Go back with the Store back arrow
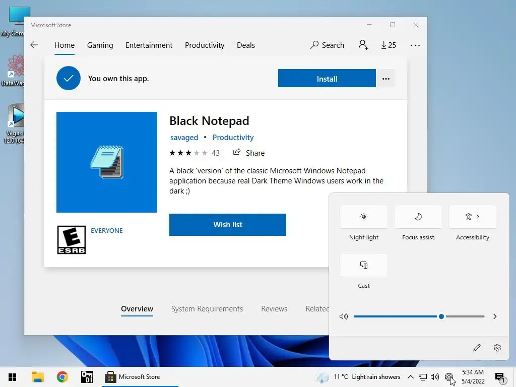Image resolution: width=516 pixels, height=387 pixels. pos(34,45)
